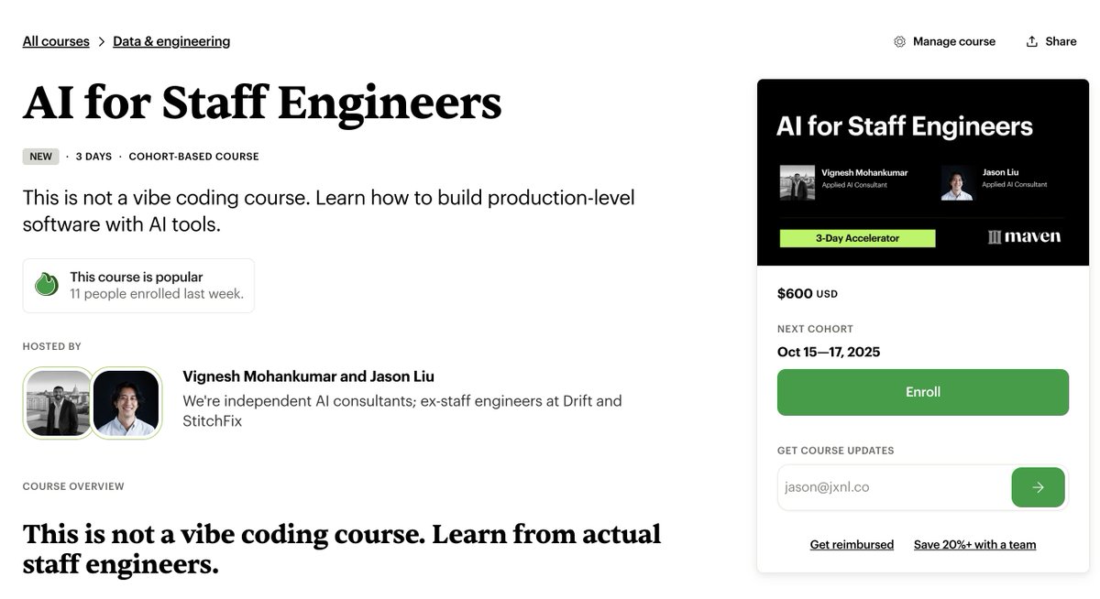Screen dimensions: 1100x599
Task: Open the All courses breadcrumb link
Action: [56, 41]
